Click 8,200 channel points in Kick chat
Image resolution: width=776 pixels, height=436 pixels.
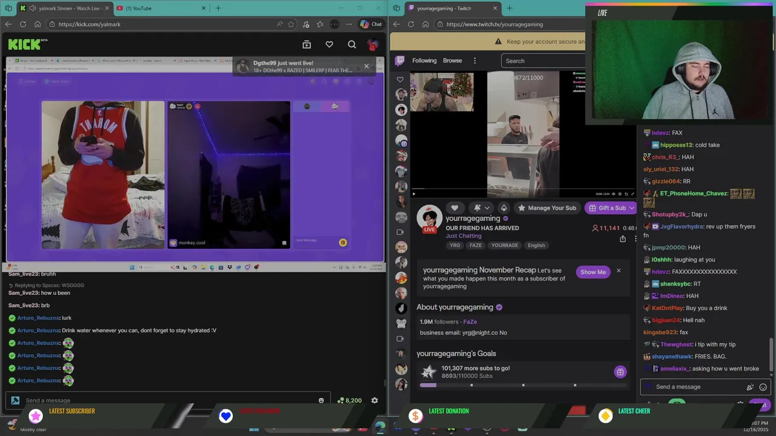pyautogui.click(x=349, y=400)
